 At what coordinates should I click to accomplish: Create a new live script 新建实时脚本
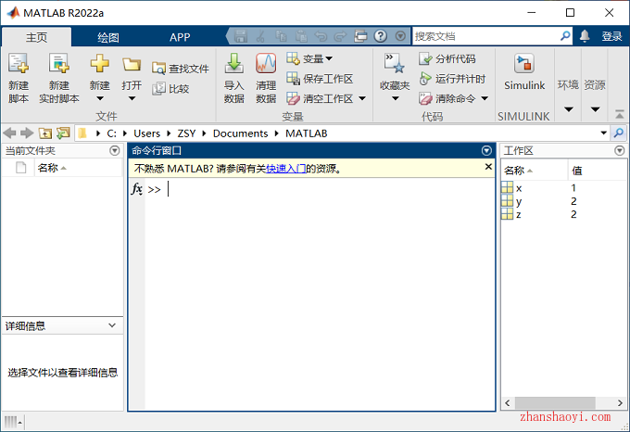pyautogui.click(x=59, y=79)
